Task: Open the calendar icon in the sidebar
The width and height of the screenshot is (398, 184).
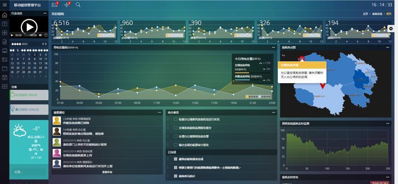Action: (5, 77)
